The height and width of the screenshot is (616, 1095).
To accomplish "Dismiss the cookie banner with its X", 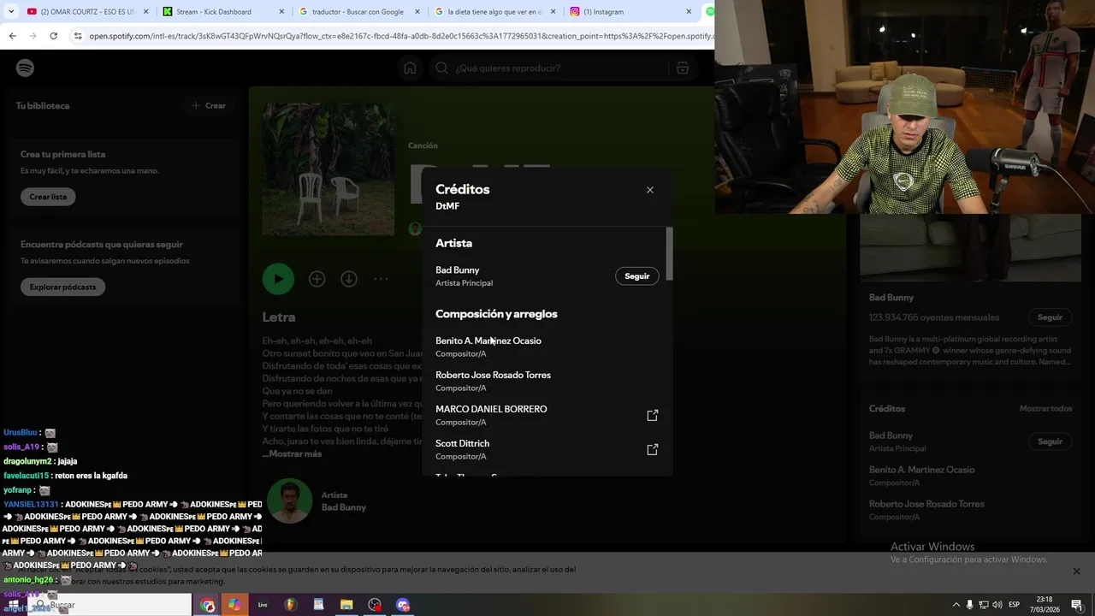I will tap(1076, 571).
